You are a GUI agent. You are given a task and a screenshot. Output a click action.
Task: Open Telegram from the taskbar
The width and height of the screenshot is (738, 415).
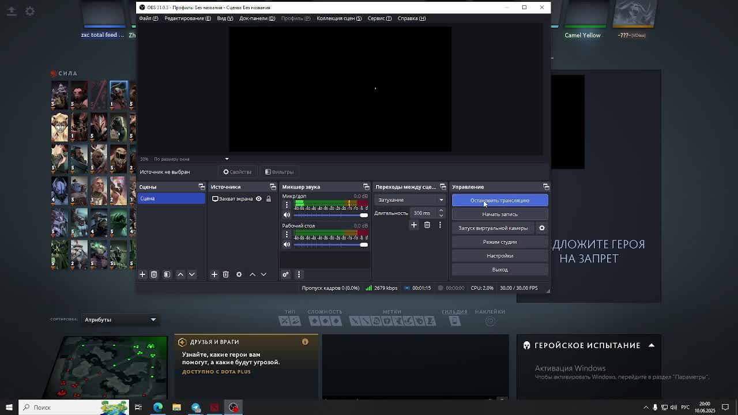(195, 408)
